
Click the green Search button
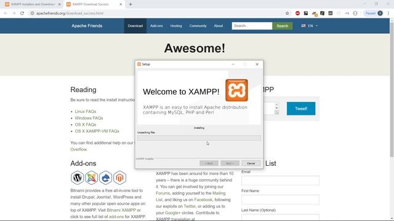coord(282,26)
